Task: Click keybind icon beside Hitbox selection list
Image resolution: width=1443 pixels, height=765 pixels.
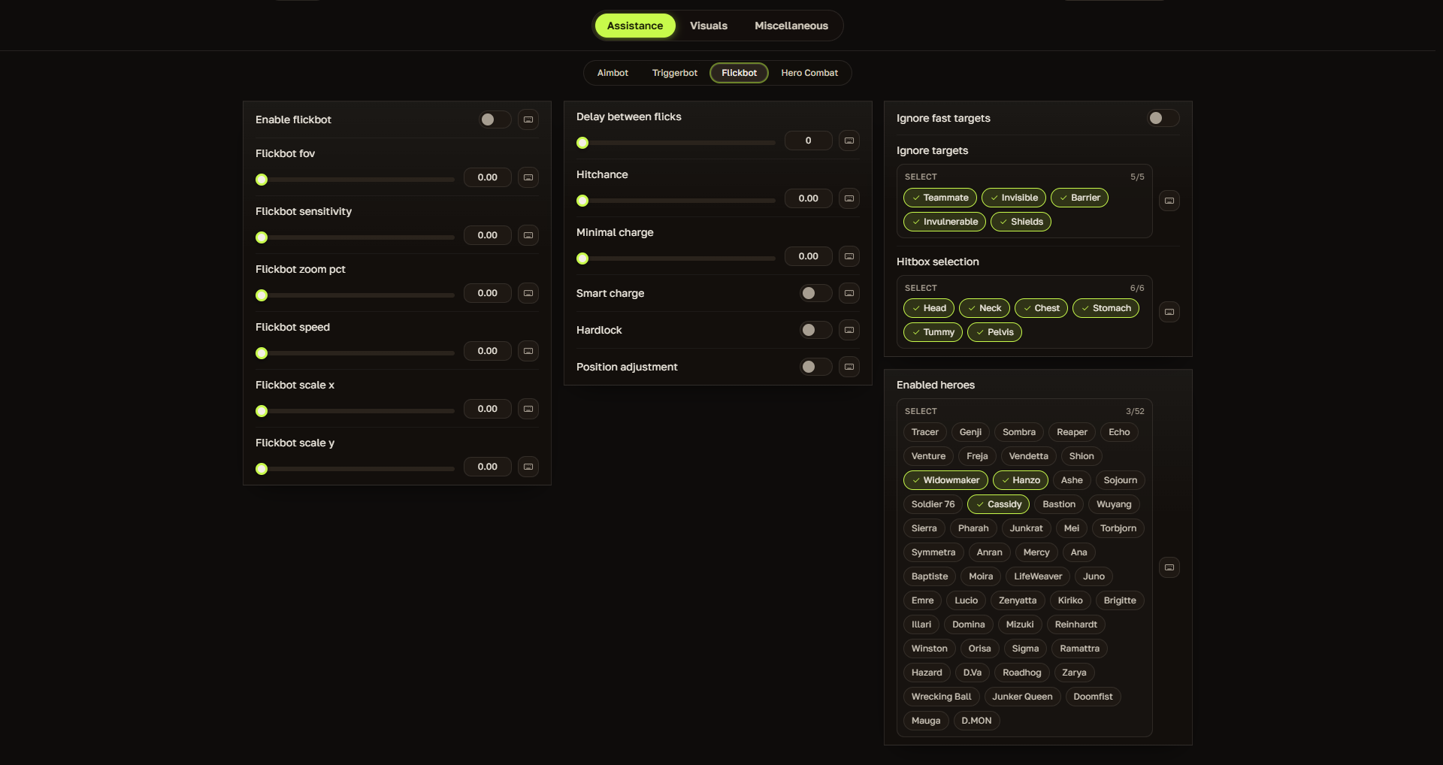Action: click(x=1169, y=312)
